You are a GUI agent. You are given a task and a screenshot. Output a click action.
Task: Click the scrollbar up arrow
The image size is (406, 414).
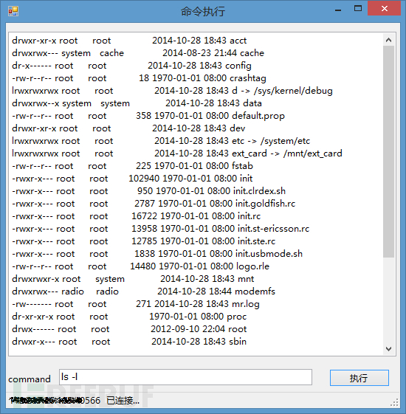(388, 40)
